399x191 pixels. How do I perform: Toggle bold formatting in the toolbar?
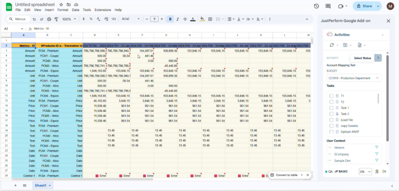pos(170,19)
